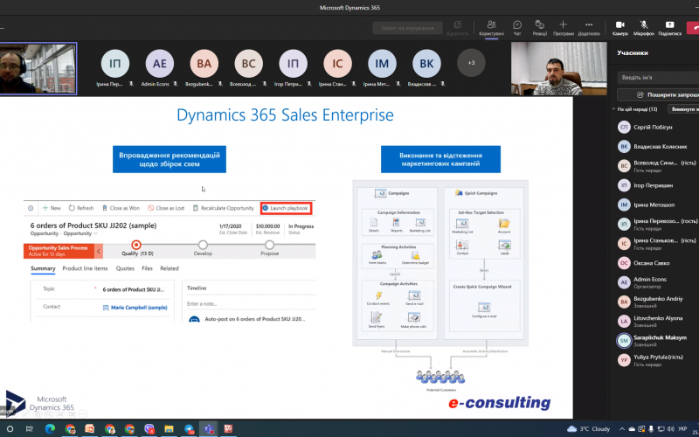The image size is (699, 437).
Task: Select the BC Всеволод avatar tile
Action: point(249,63)
